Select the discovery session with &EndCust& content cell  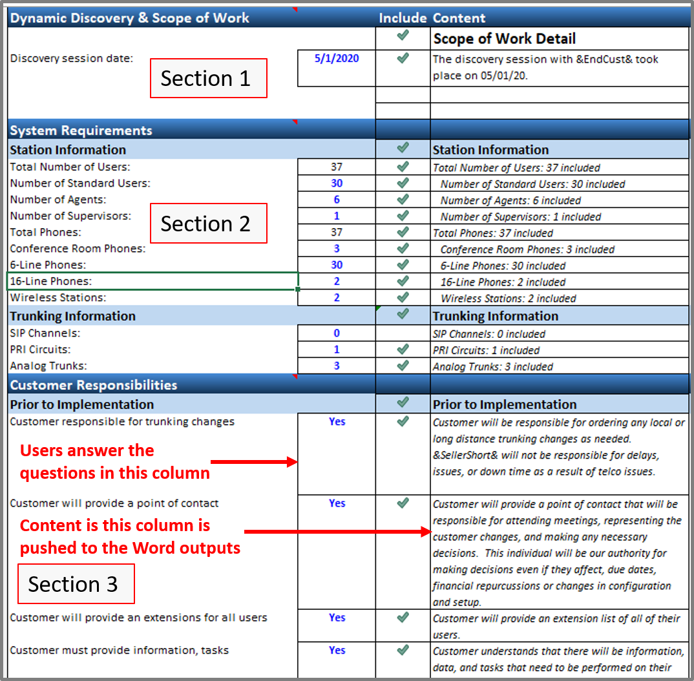[x=560, y=68]
